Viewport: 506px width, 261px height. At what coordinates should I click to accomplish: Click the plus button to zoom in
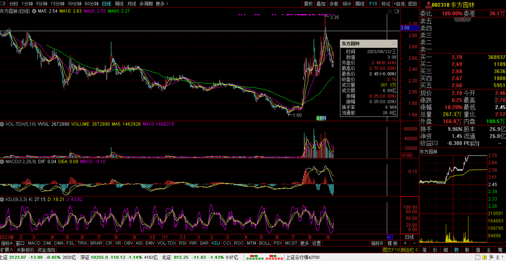click(406, 243)
